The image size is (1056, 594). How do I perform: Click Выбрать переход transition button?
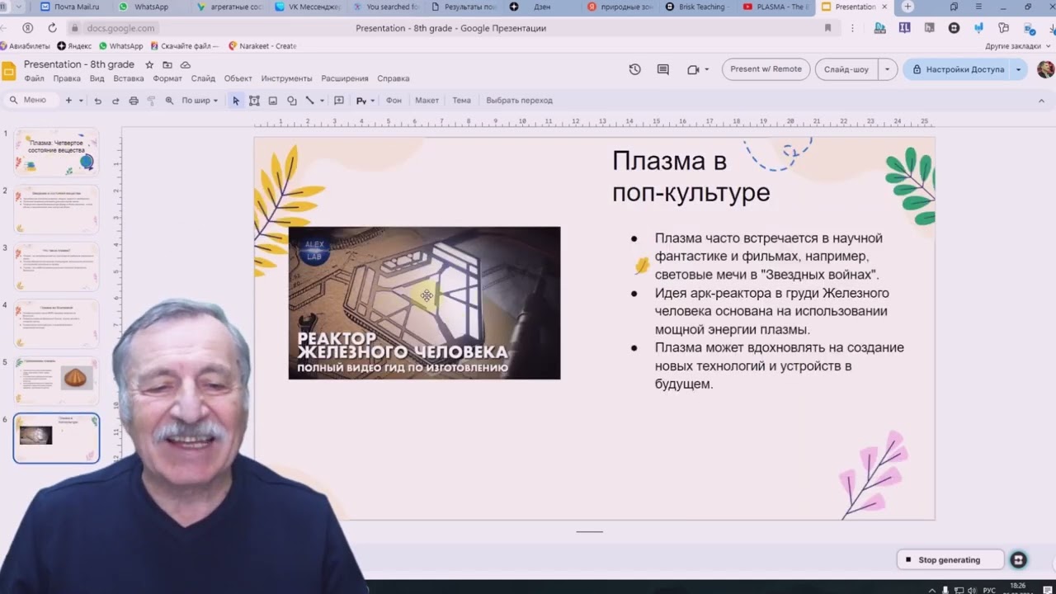[x=519, y=101]
